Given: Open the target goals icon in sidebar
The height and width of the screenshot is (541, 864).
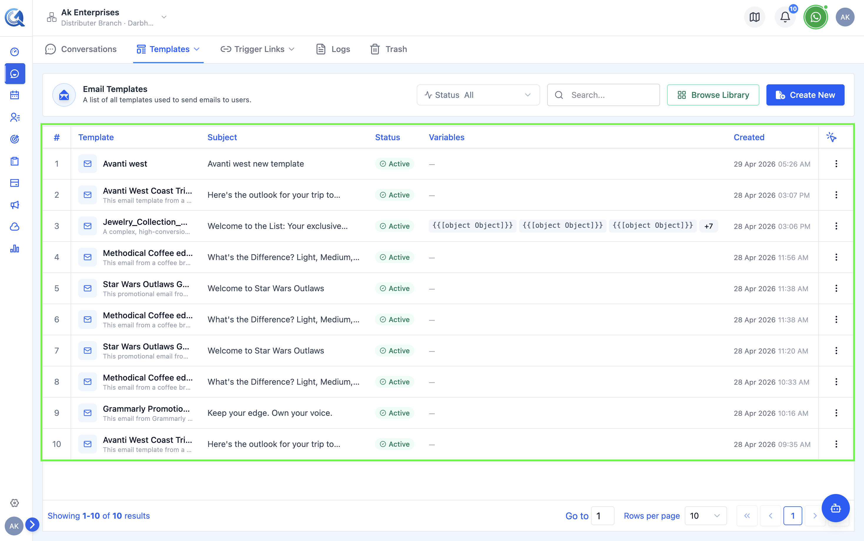Looking at the screenshot, I should point(15,139).
